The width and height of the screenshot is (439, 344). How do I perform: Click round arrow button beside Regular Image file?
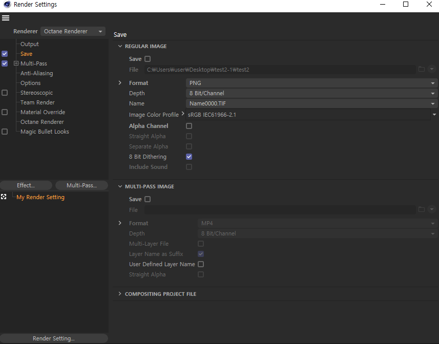432,69
